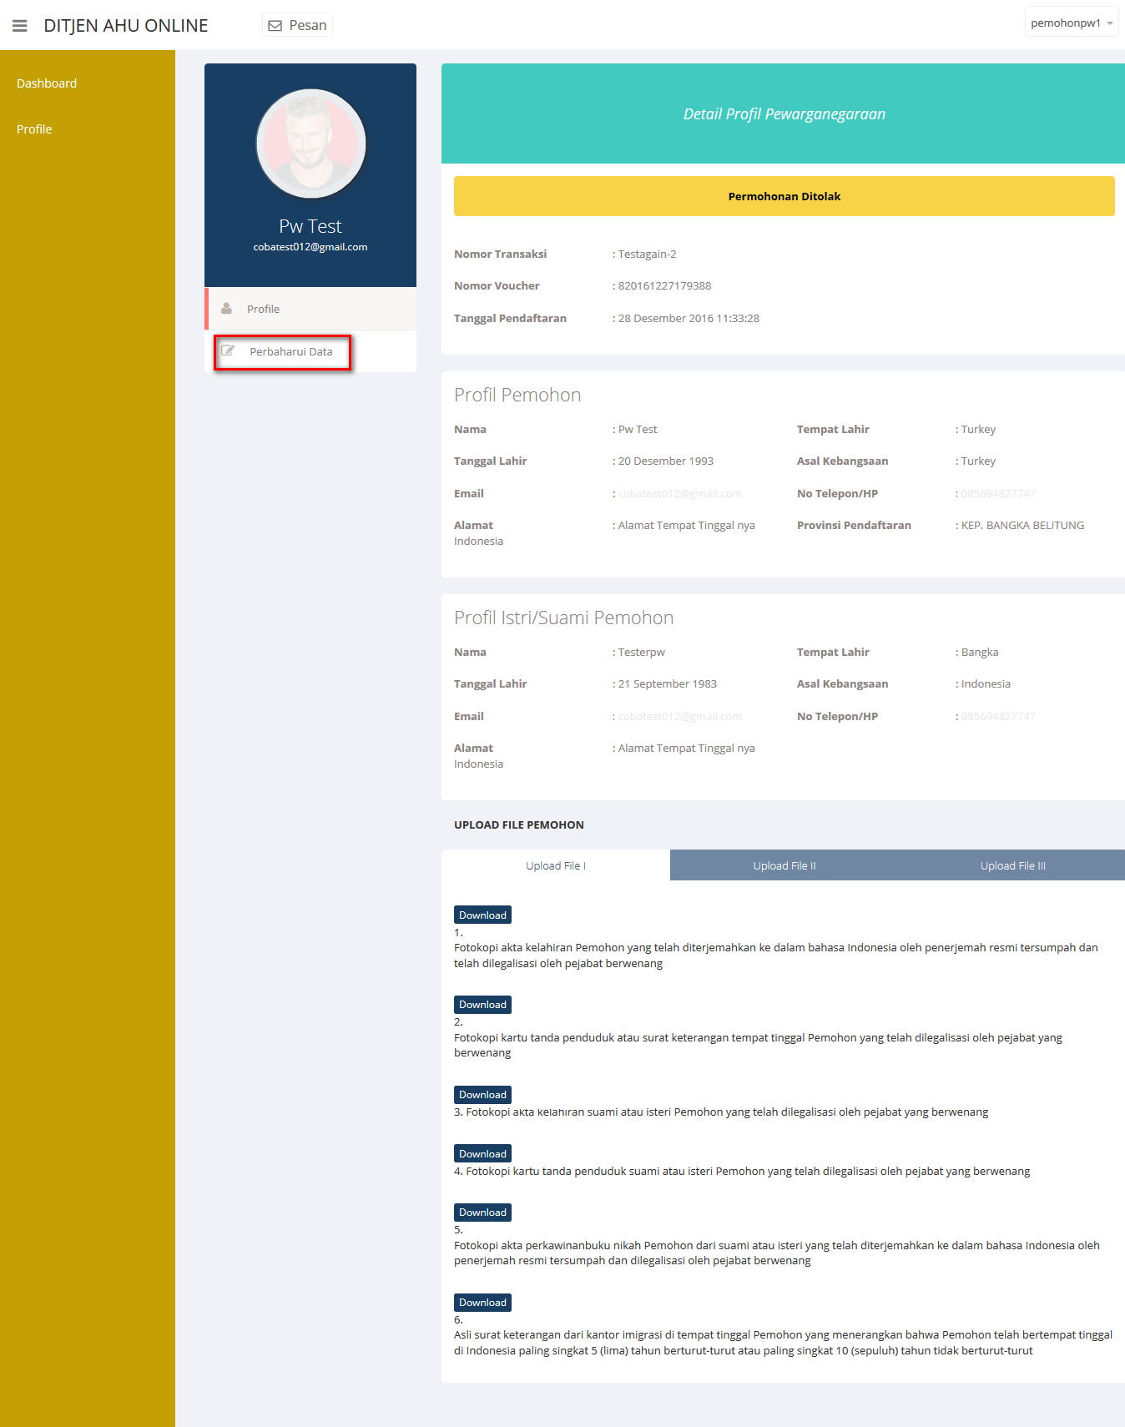Viewport: 1125px width, 1427px height.
Task: Click the DITJEN AHU ONLINE site title
Action: [126, 26]
